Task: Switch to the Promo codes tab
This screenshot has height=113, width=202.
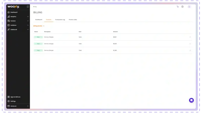Action: pos(73,20)
